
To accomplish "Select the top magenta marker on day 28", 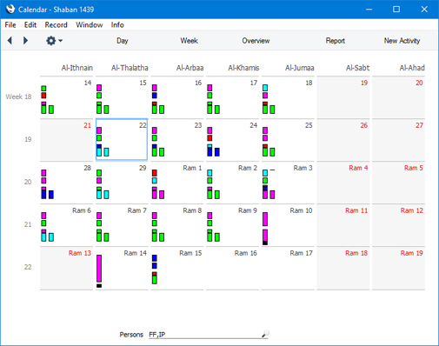I will pos(43,173).
